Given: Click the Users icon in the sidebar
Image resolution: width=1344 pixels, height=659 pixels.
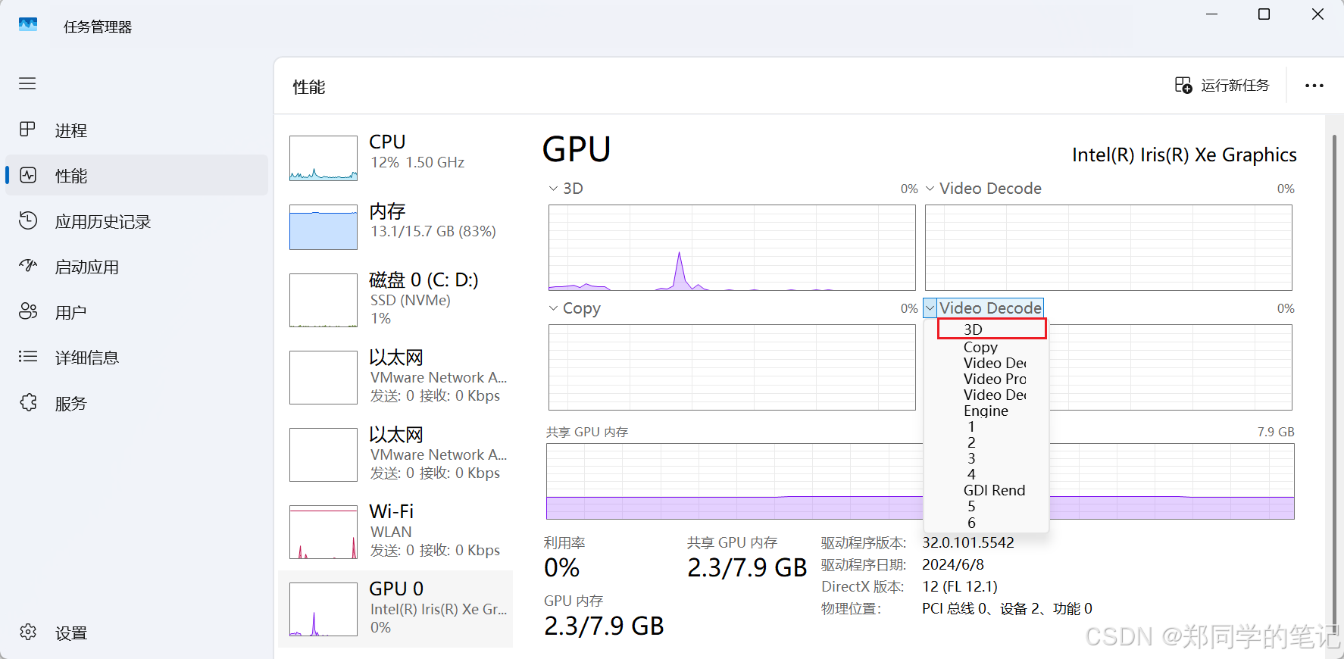Looking at the screenshot, I should coord(28,311).
